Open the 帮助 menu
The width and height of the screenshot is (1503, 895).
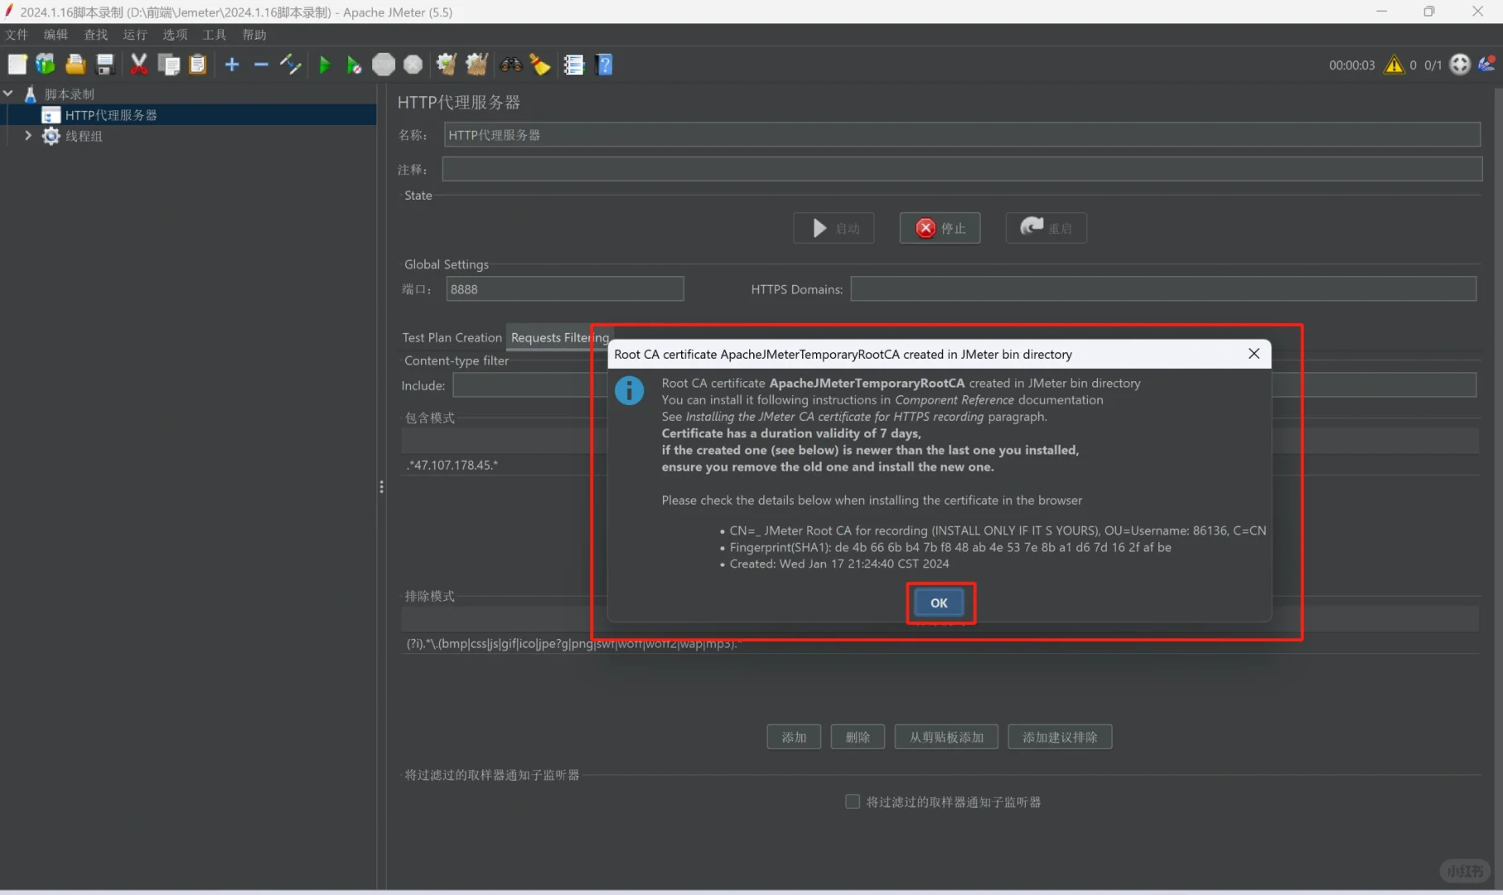pos(254,35)
